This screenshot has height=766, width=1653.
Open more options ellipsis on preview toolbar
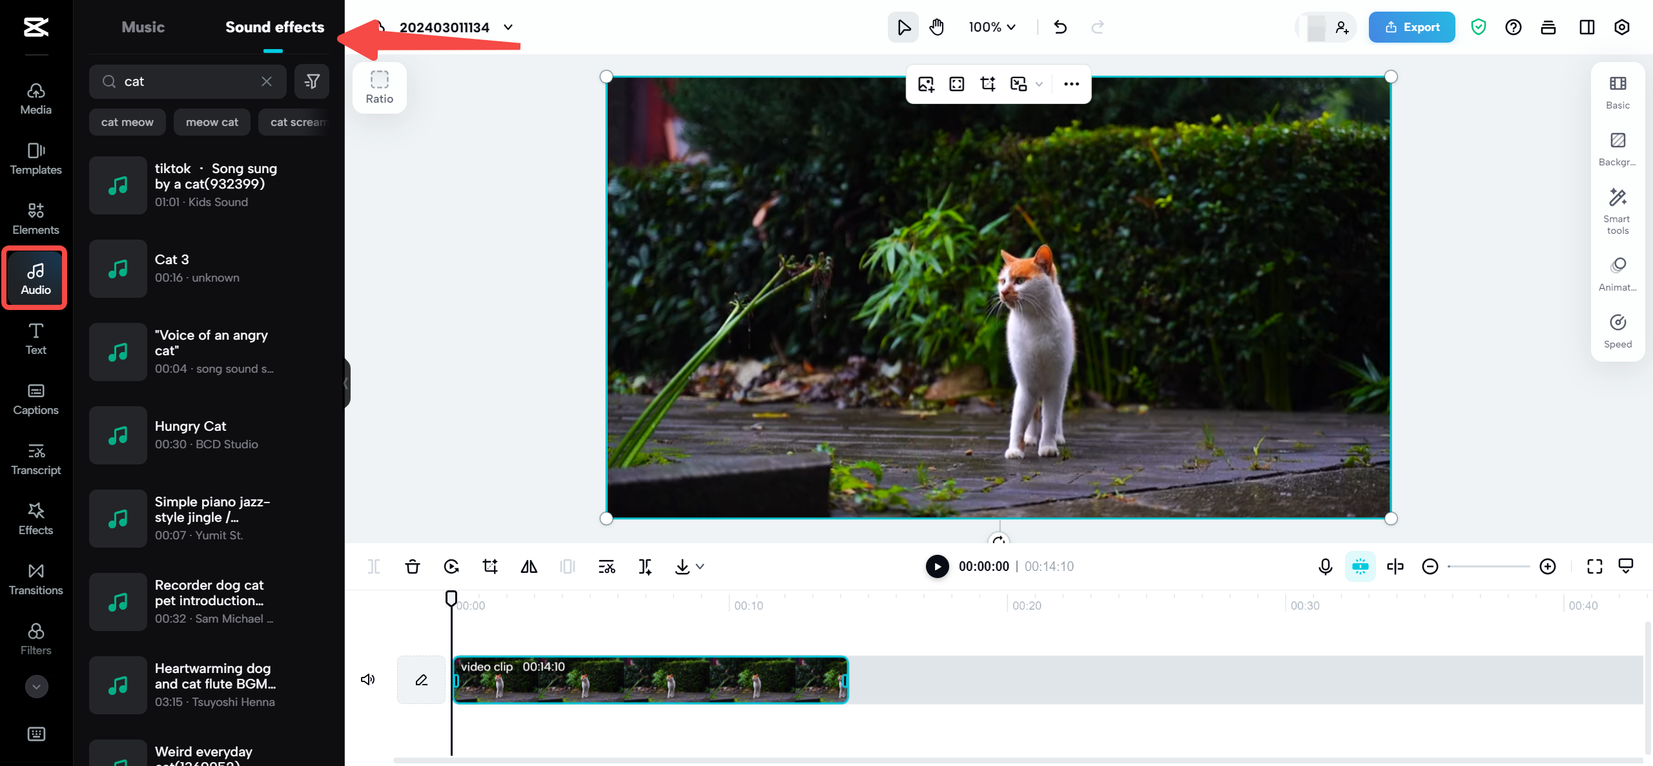point(1071,84)
